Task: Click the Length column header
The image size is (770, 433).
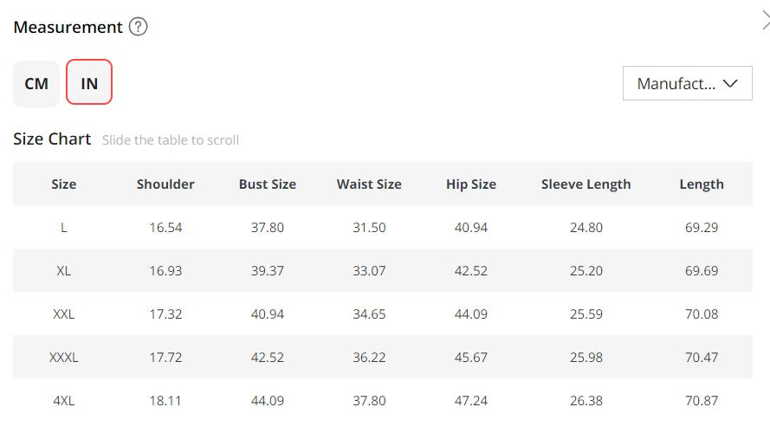Action: pos(702,184)
